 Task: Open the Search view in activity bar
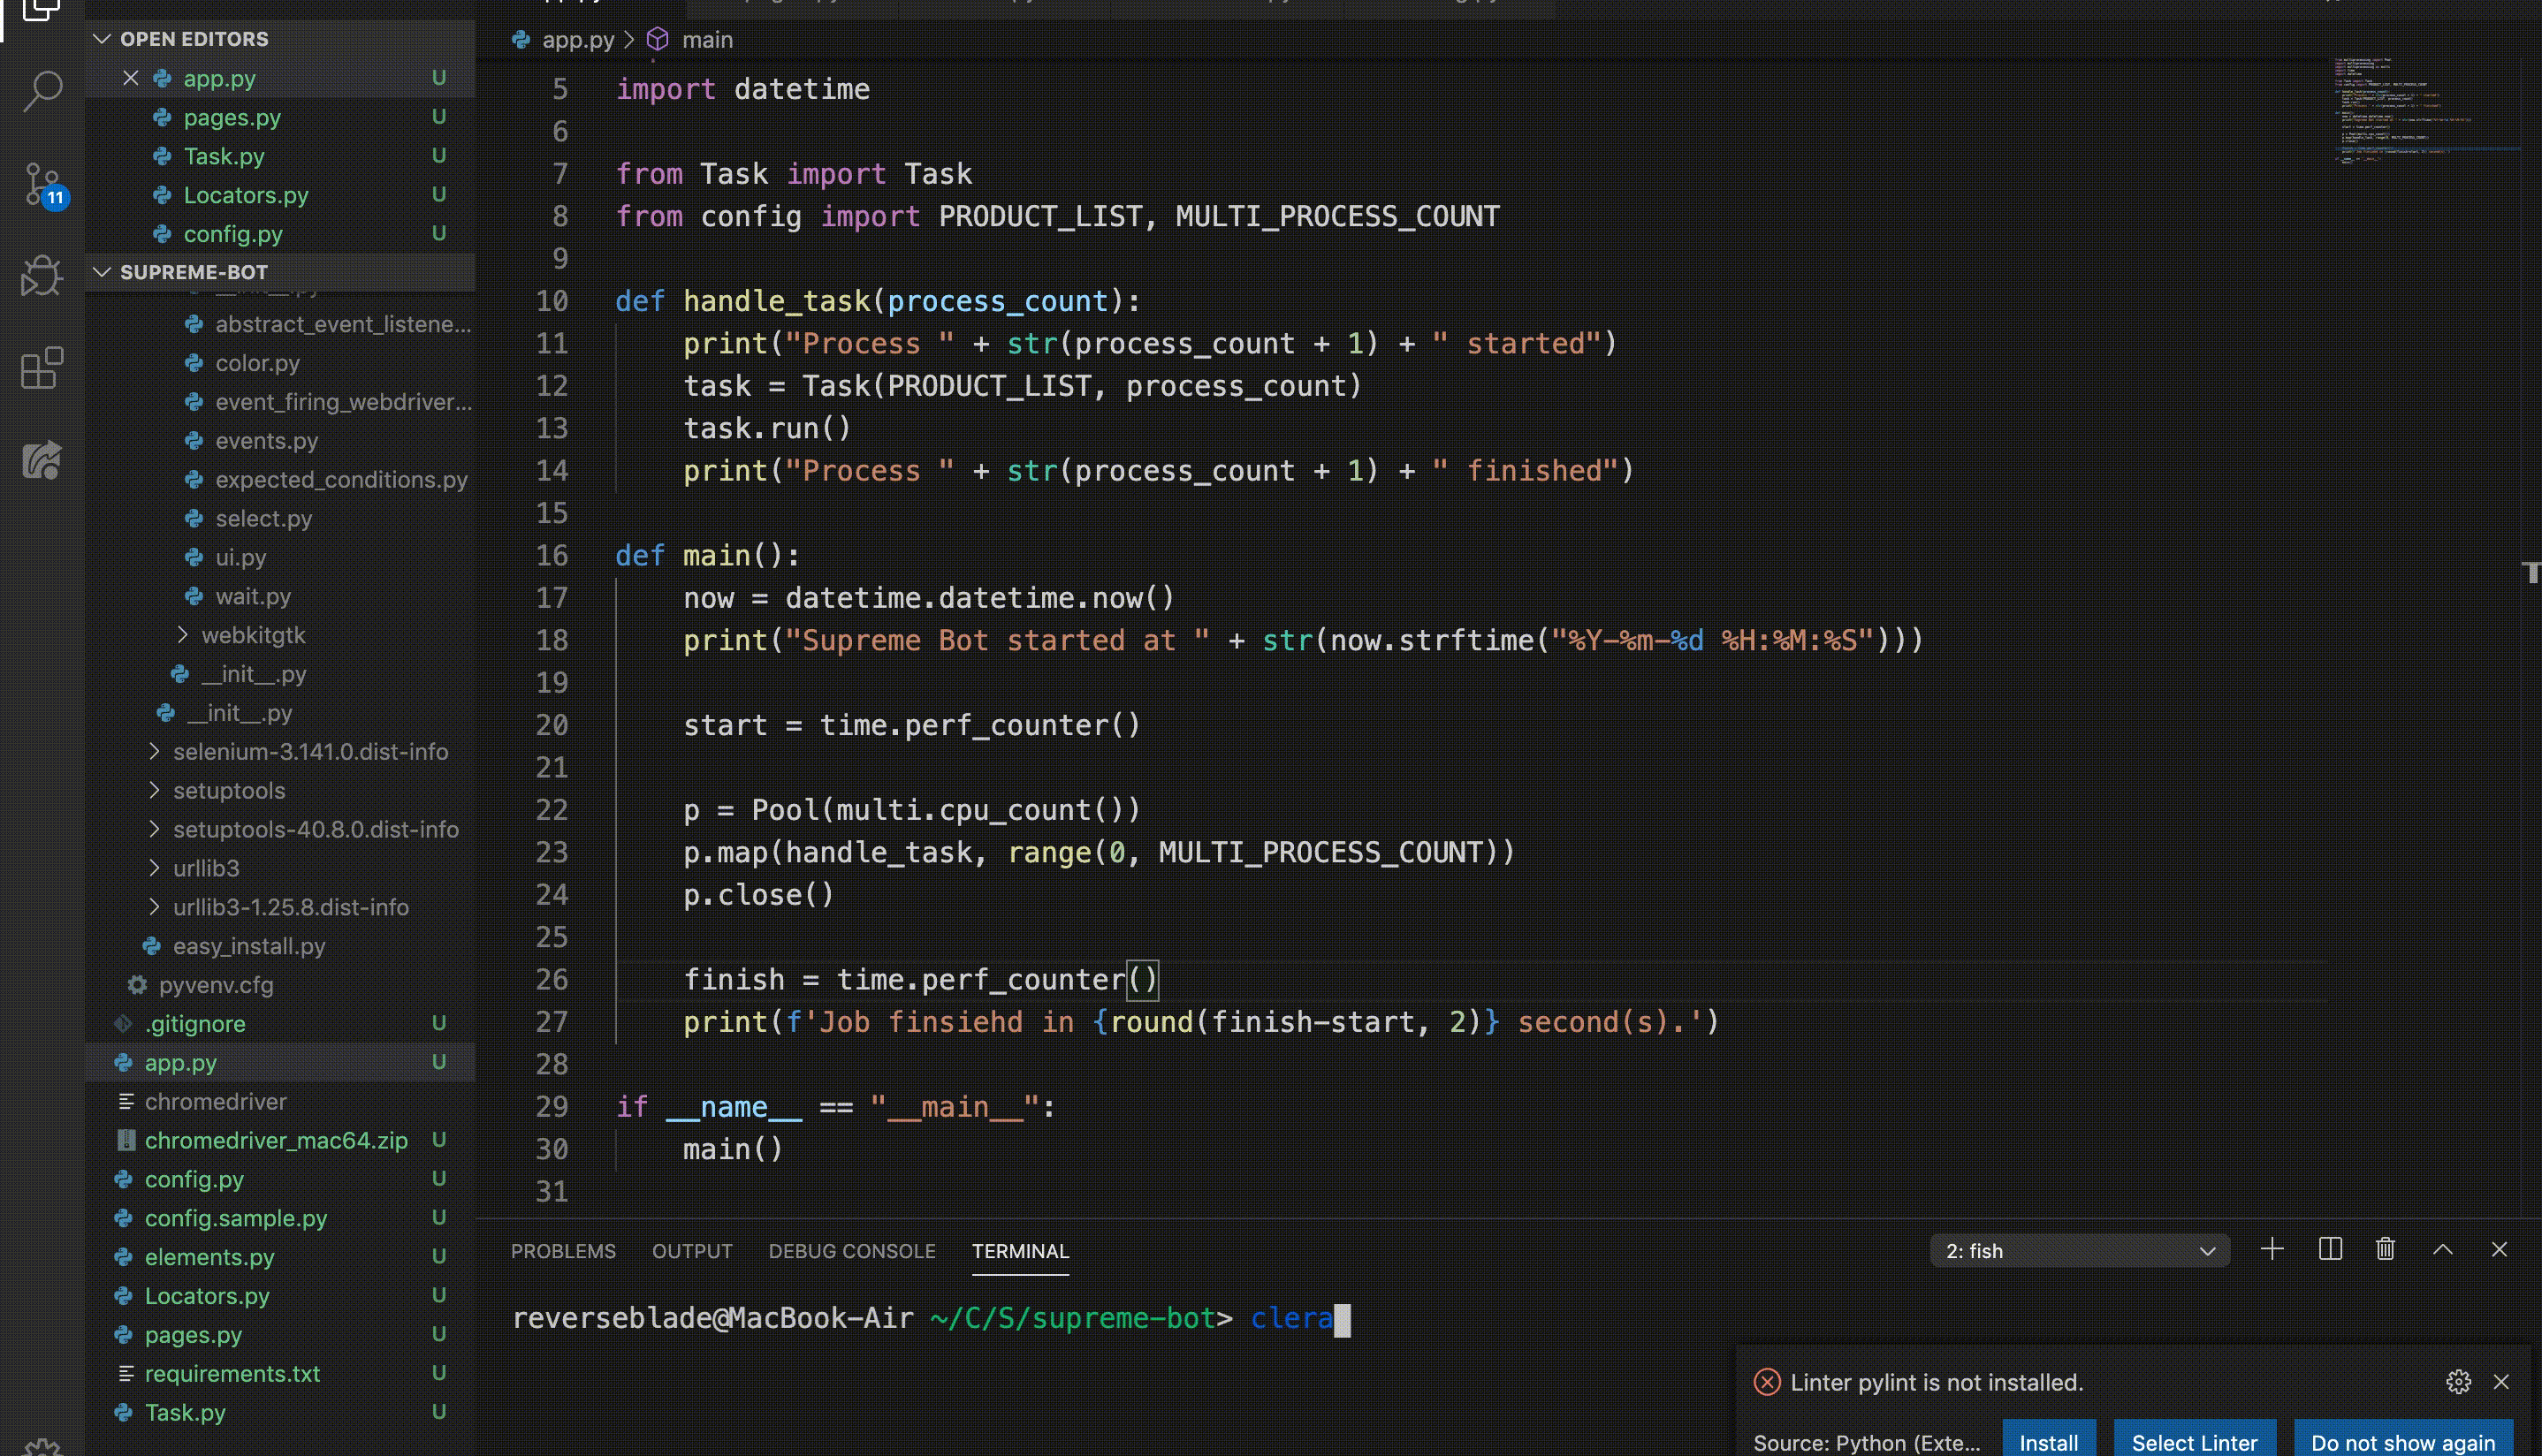(42, 91)
